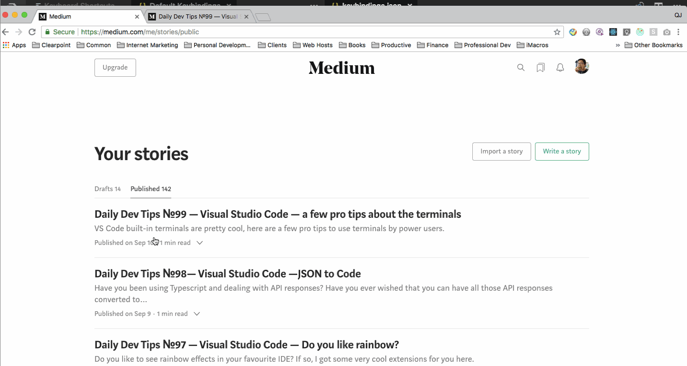Open the Professional Dev bookmarks folder
This screenshot has width=687, height=366.
coord(483,45)
